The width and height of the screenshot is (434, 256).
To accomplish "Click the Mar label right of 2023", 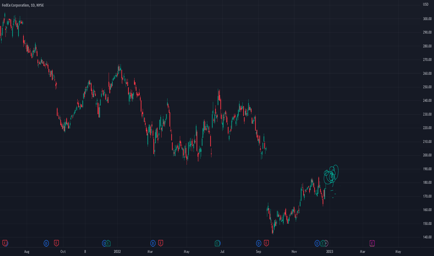I will (x=362, y=251).
